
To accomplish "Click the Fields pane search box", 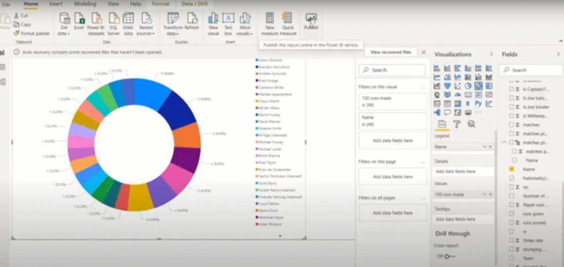I will click(x=530, y=70).
